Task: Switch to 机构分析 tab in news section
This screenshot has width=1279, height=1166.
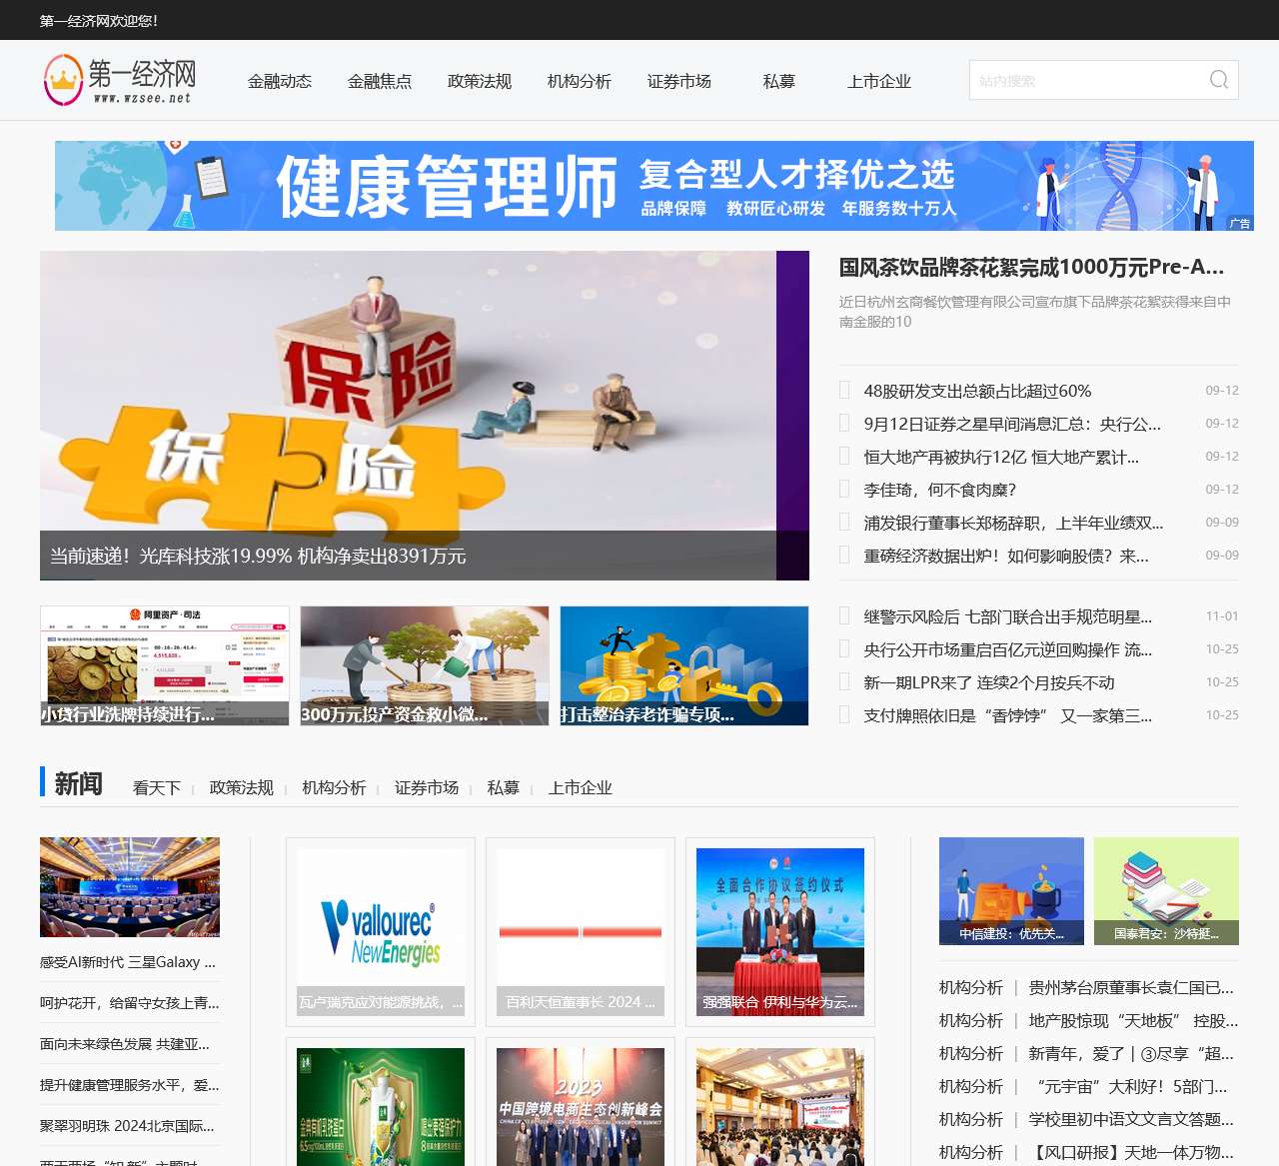Action: point(334,788)
